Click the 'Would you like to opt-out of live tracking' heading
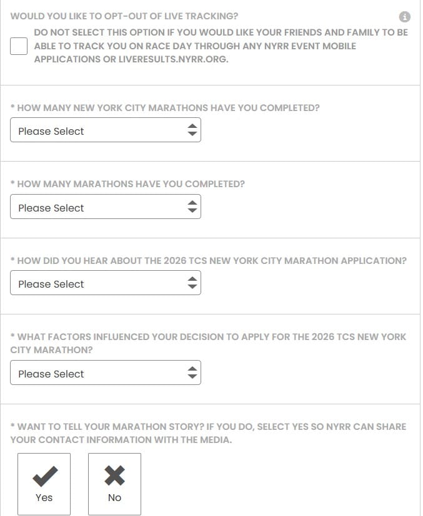This screenshot has width=423, height=516. click(x=124, y=16)
